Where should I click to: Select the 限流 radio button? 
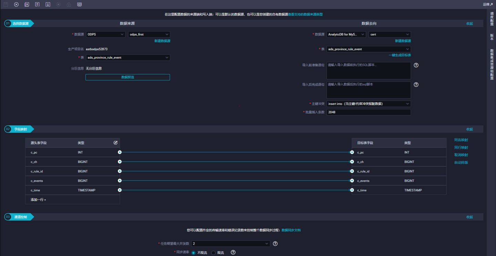coord(213,253)
